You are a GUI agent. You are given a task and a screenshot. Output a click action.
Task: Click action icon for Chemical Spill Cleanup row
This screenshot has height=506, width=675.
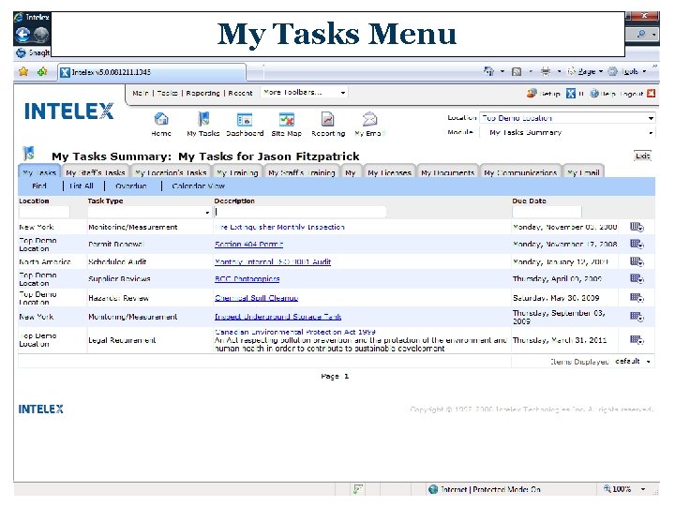point(637,297)
